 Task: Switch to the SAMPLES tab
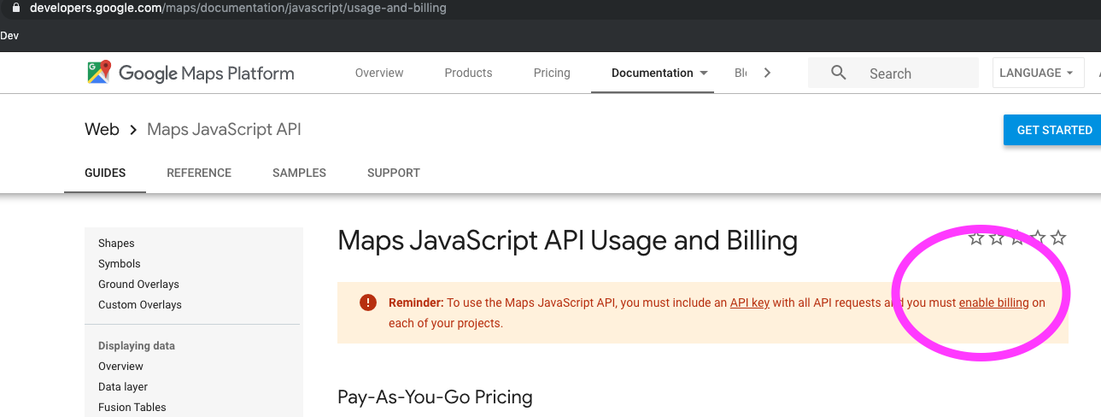(299, 173)
